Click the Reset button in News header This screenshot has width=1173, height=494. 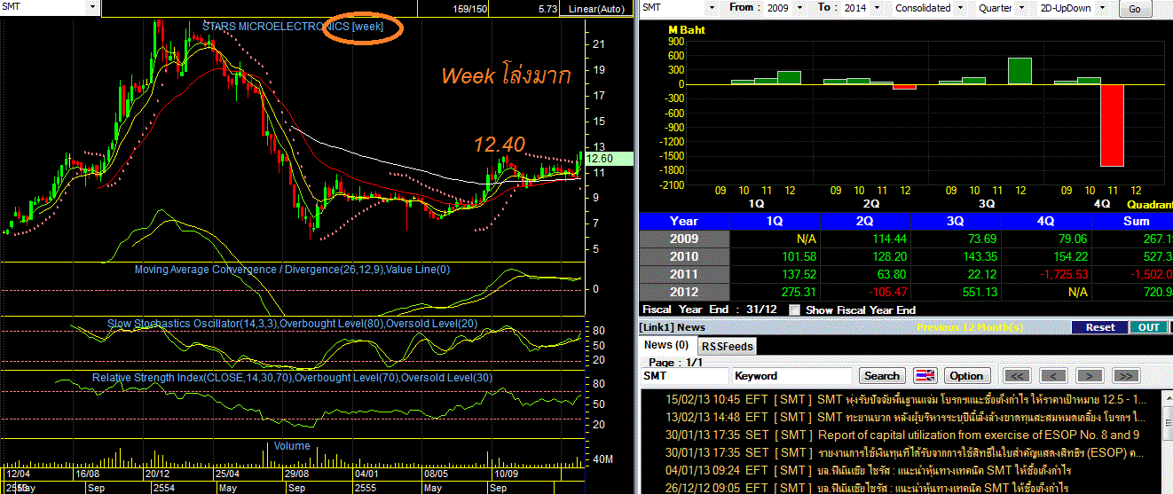coord(1099,327)
